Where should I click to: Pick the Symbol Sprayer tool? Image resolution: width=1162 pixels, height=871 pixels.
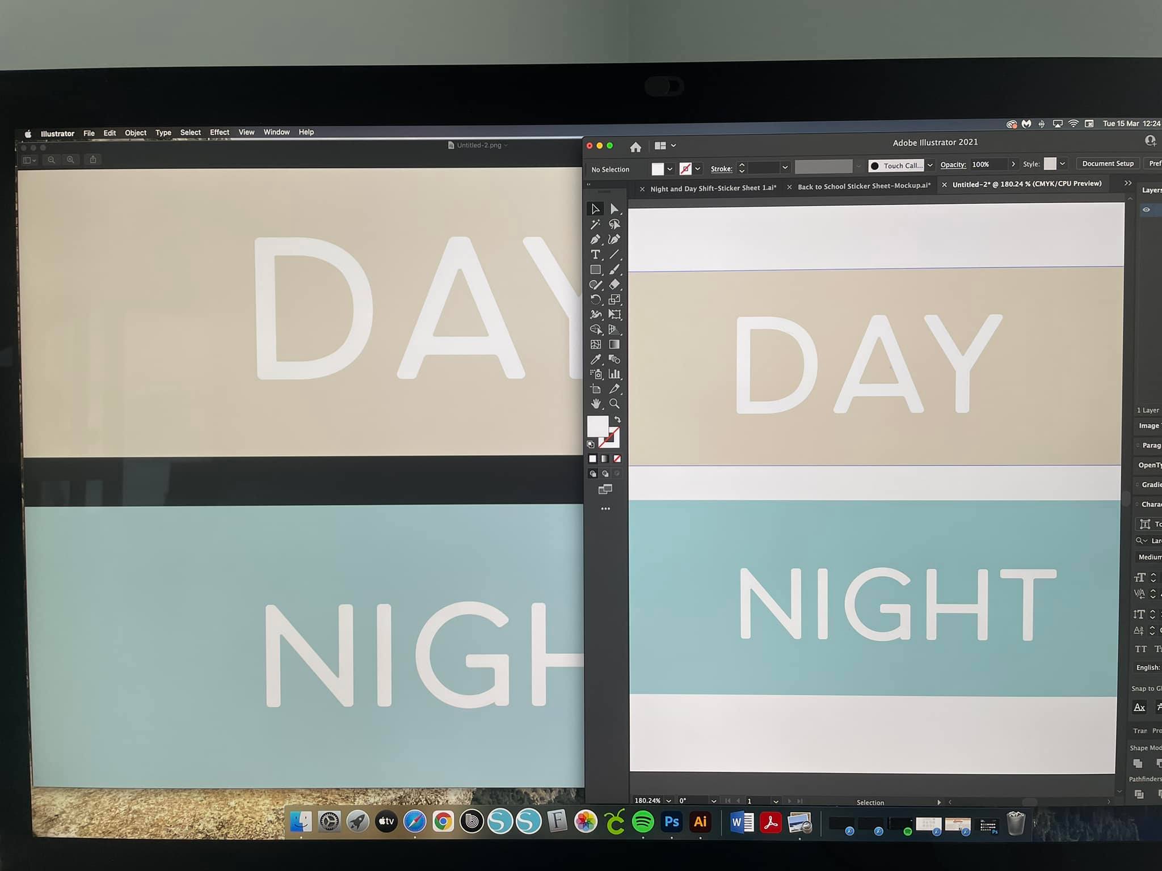point(595,374)
